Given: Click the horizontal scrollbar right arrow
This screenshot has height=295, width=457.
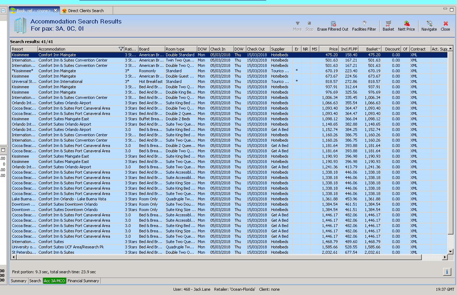Looking at the screenshot, I should click(445, 257).
